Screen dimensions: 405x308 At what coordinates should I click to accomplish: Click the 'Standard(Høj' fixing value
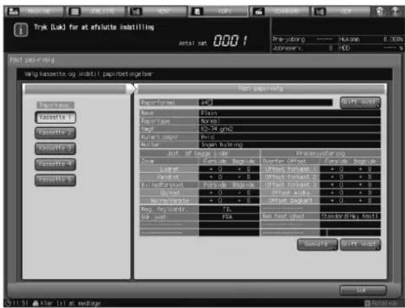pyautogui.click(x=350, y=216)
